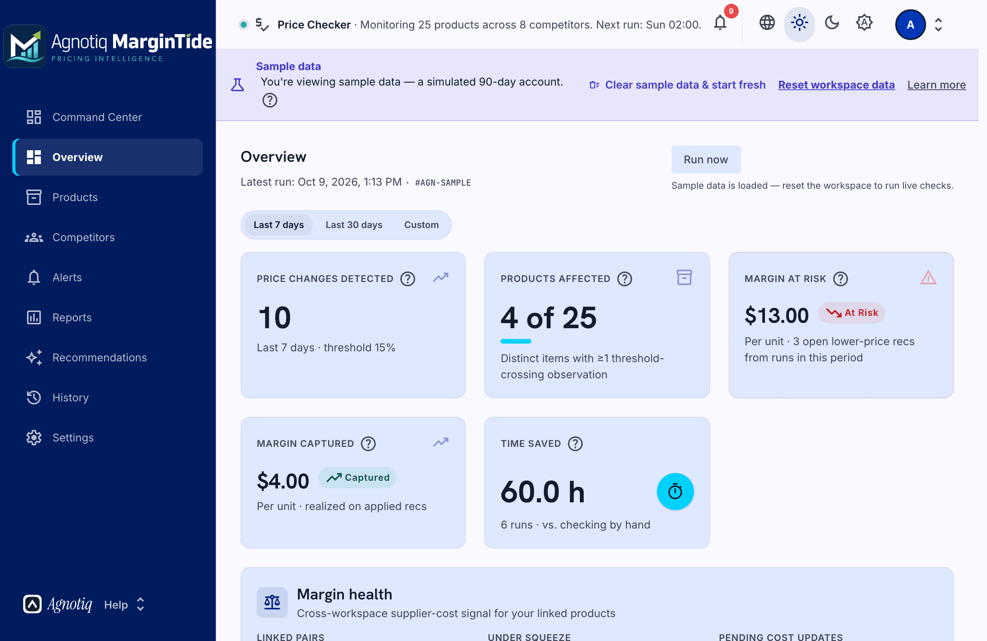Open the notifications bell with 9 badge
The height and width of the screenshot is (641, 987).
720,23
